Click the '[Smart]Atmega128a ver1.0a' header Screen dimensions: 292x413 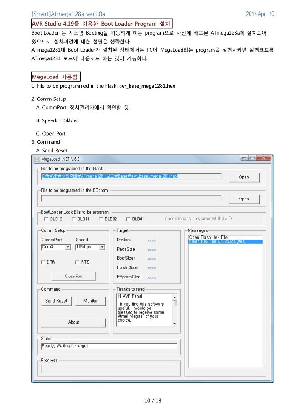tap(68, 14)
